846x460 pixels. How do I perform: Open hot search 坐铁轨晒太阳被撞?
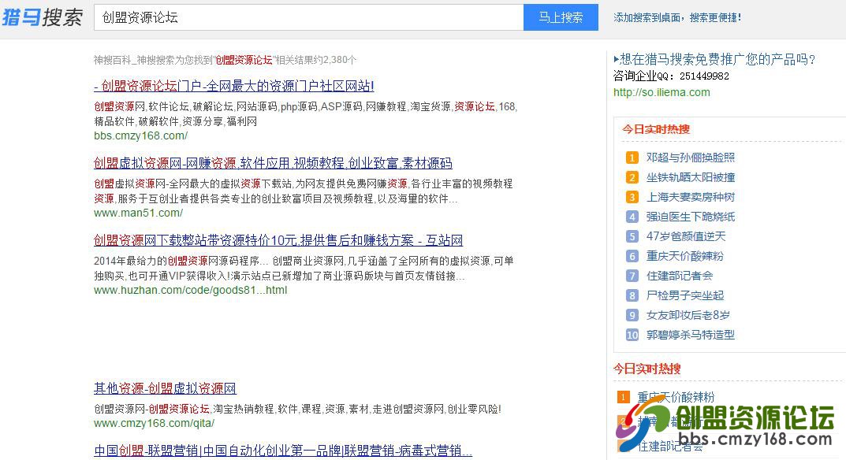(x=691, y=177)
